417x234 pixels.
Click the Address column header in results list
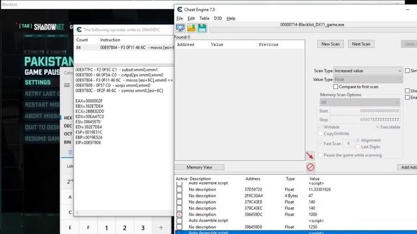186,45
